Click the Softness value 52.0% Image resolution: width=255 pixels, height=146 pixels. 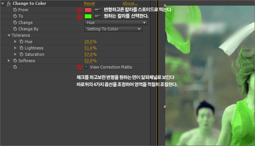pyautogui.click(x=90, y=61)
